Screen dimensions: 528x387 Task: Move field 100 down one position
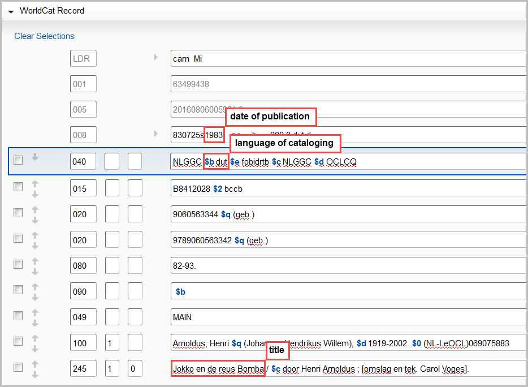click(34, 349)
